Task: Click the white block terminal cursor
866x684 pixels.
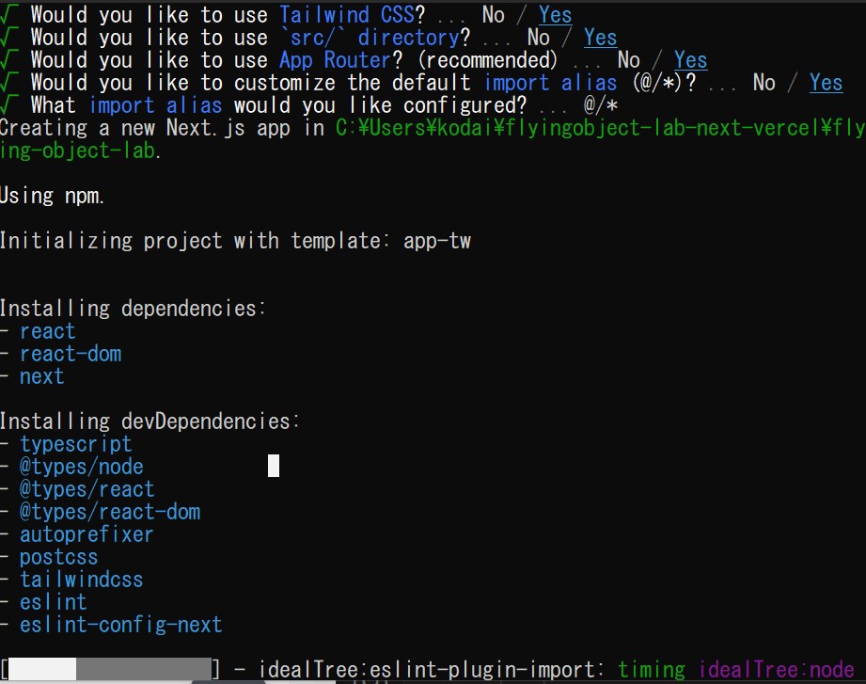Action: 274,466
